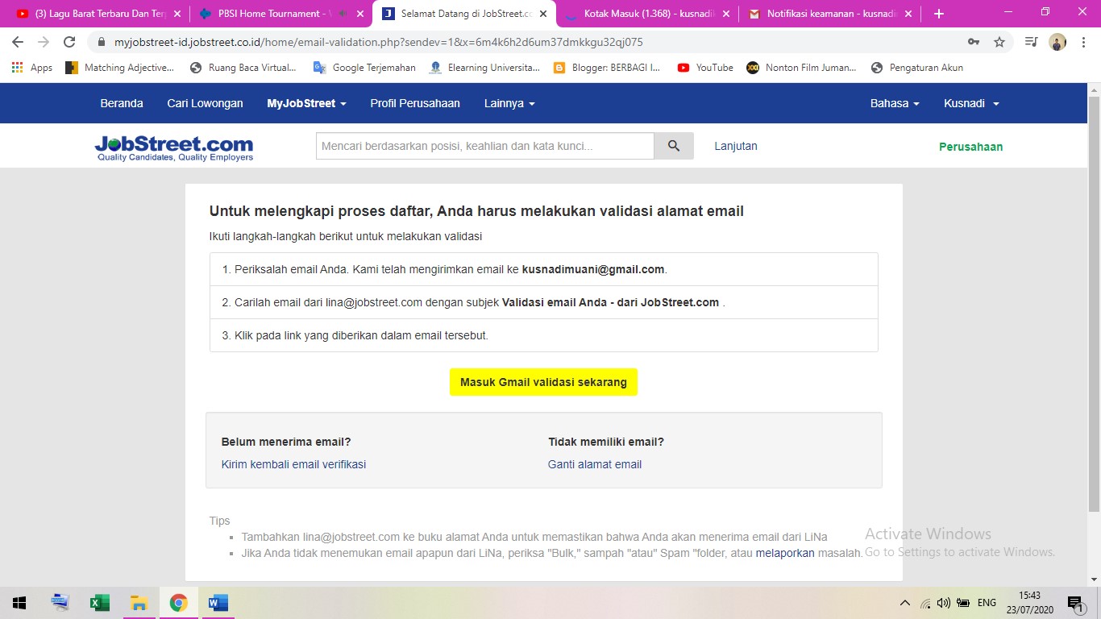Viewport: 1101px width, 619px height.
Task: Reload the page with refresh icon
Action: click(x=69, y=42)
